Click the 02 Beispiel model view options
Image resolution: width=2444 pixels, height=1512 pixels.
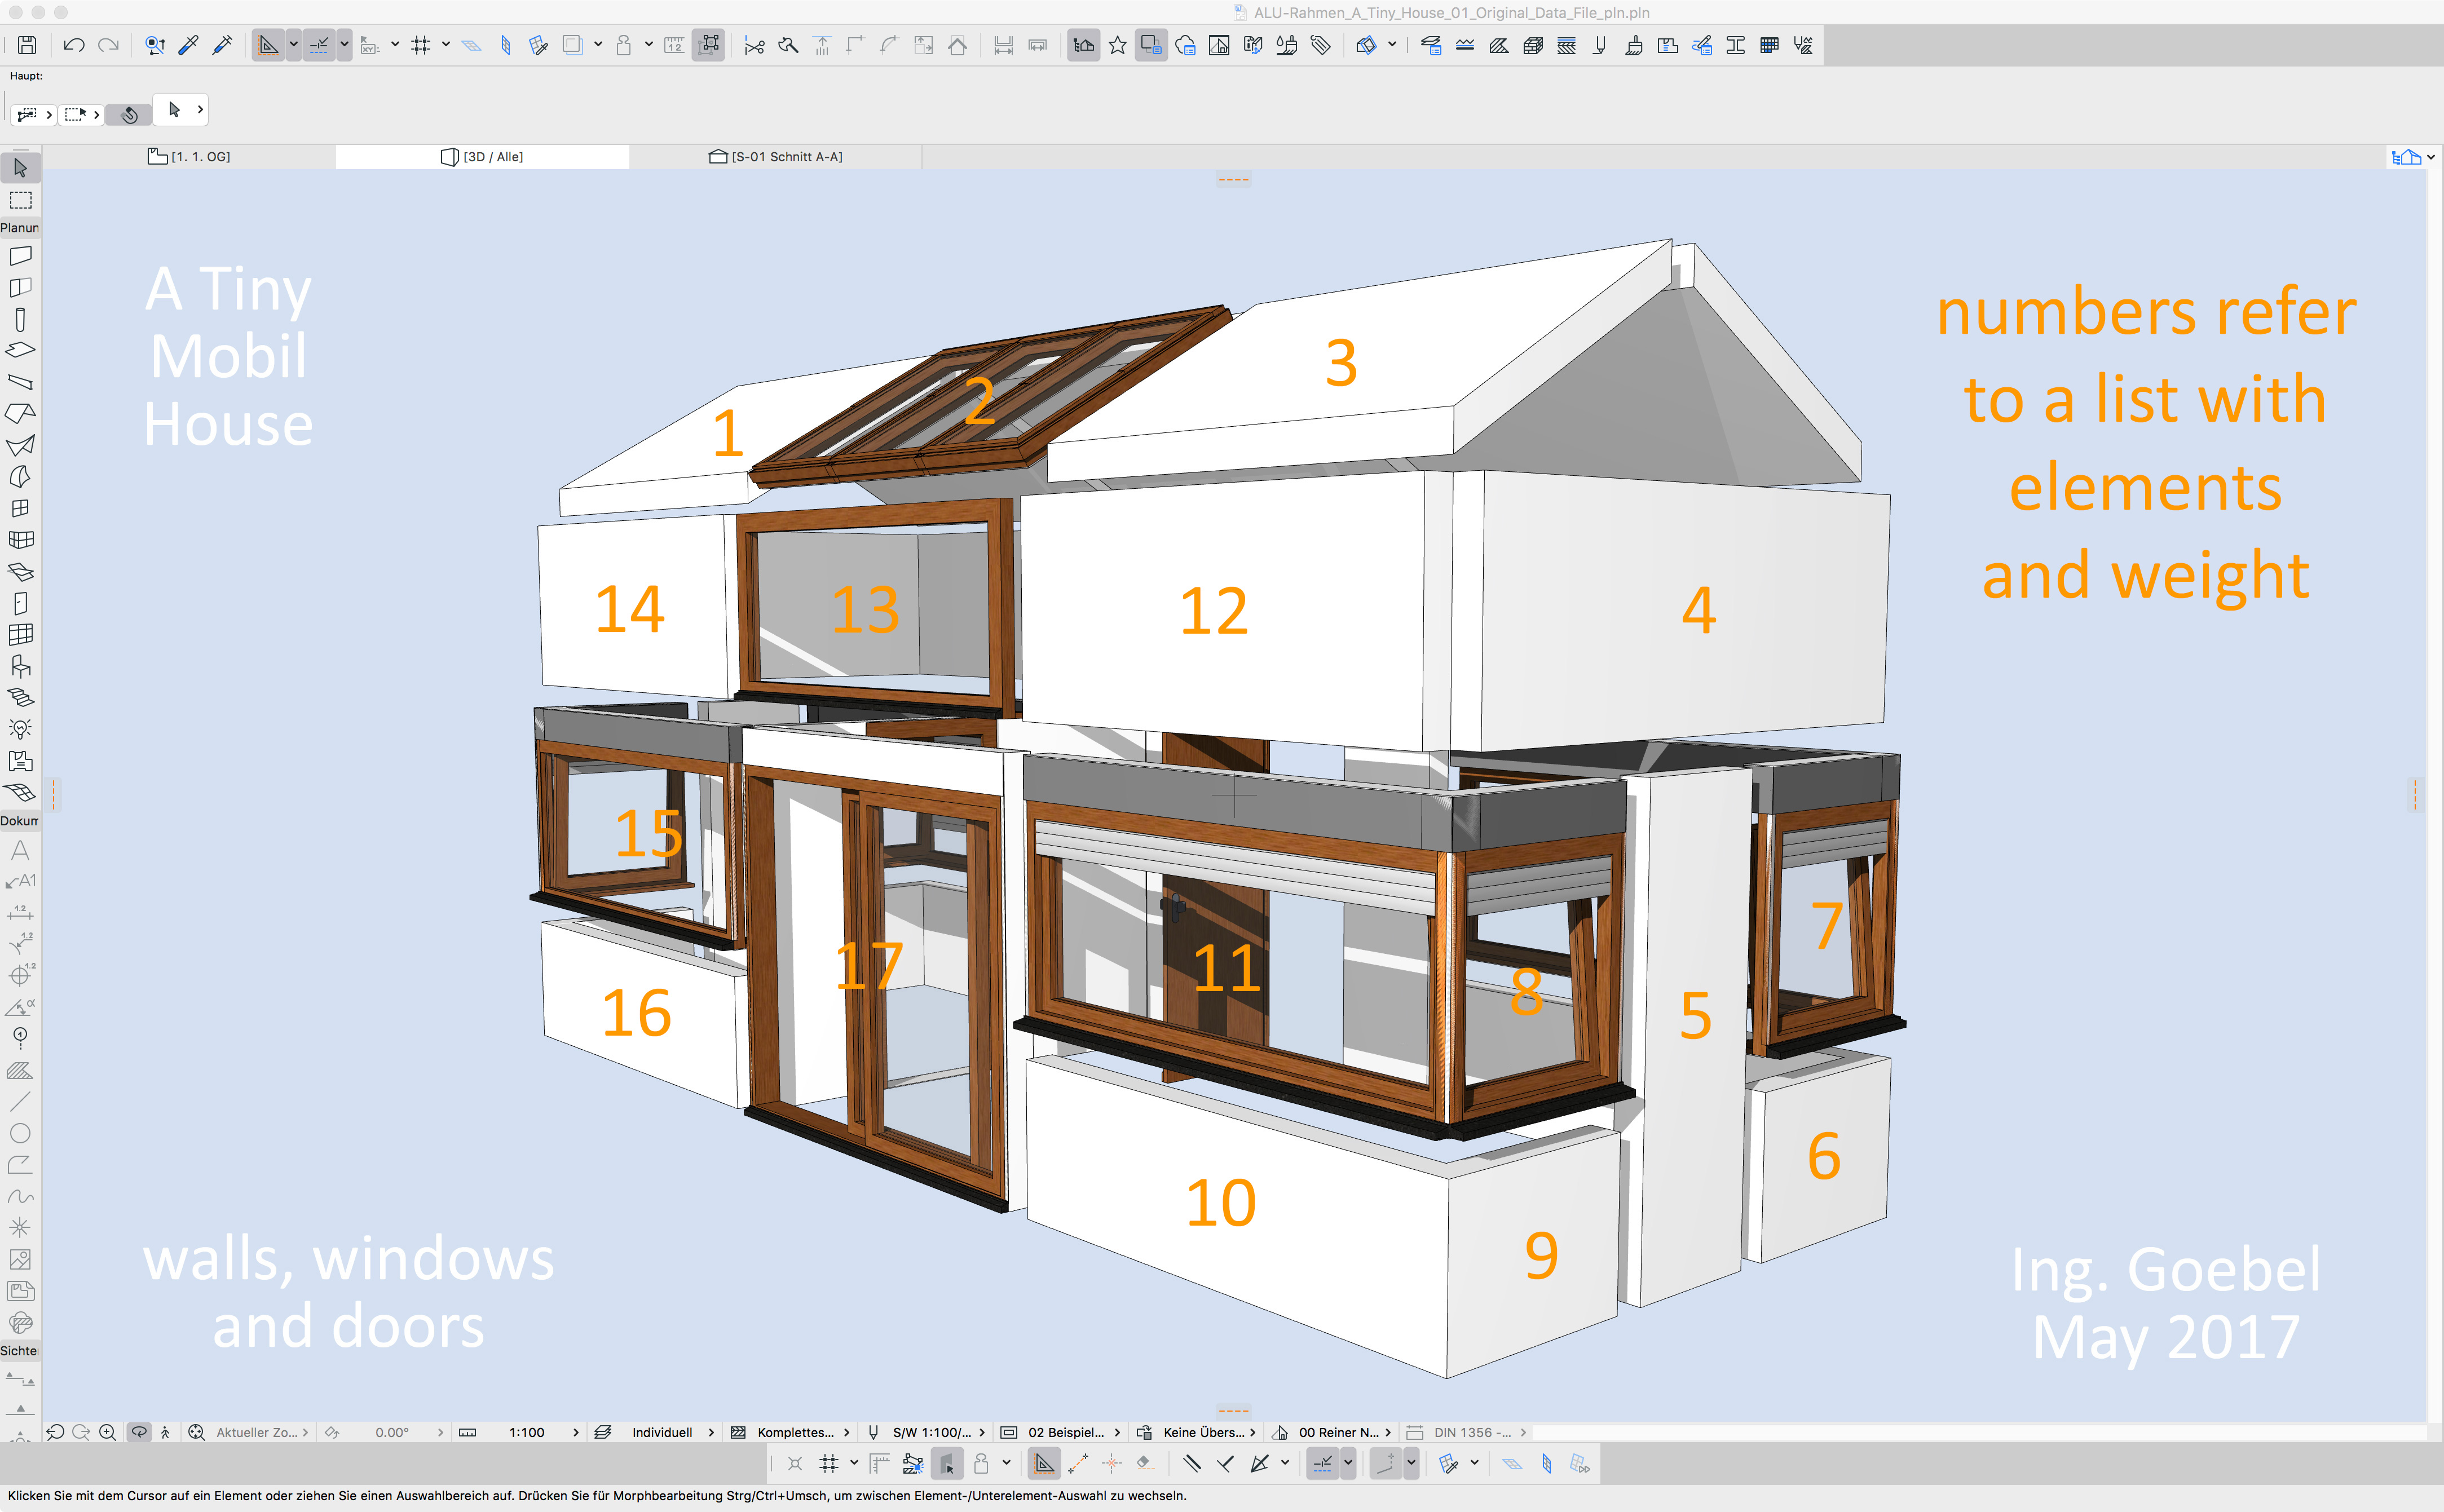coord(1065,1432)
